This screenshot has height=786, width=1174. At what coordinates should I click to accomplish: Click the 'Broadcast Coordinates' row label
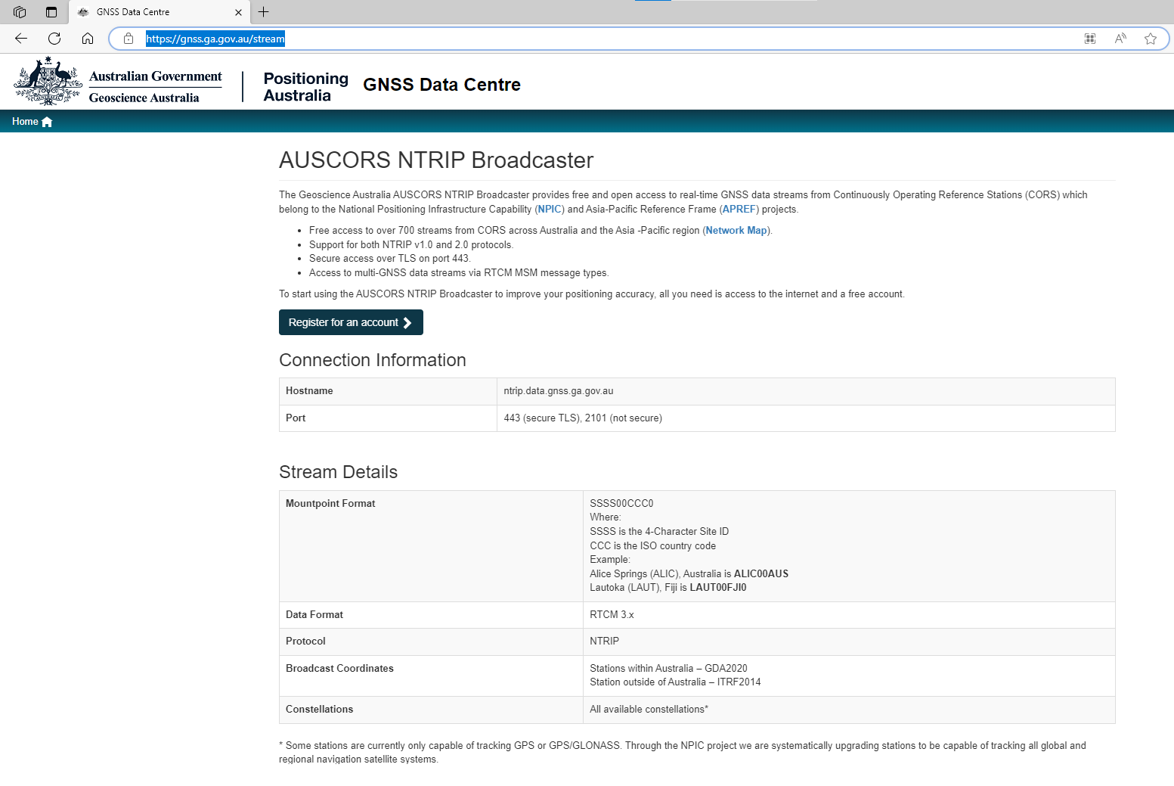339,669
